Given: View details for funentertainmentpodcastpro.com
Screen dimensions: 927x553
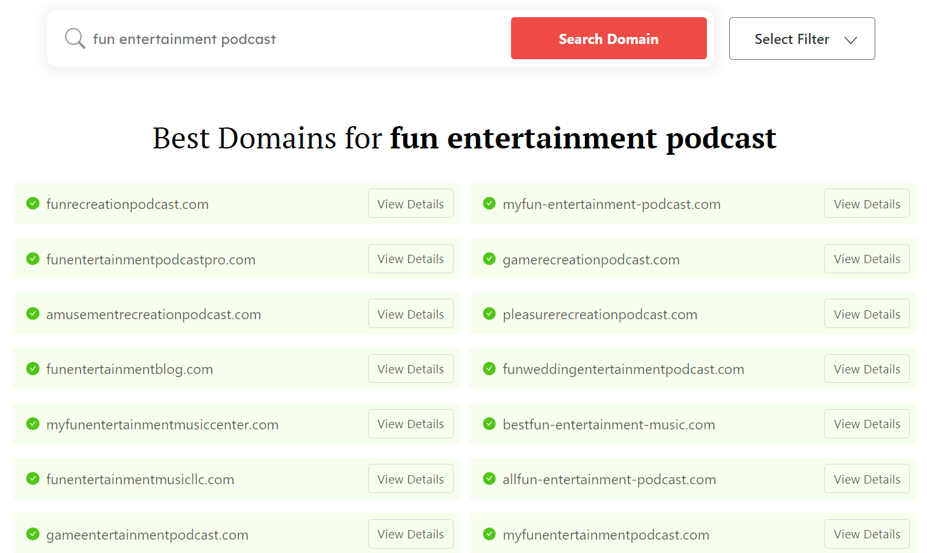Looking at the screenshot, I should 411,259.
